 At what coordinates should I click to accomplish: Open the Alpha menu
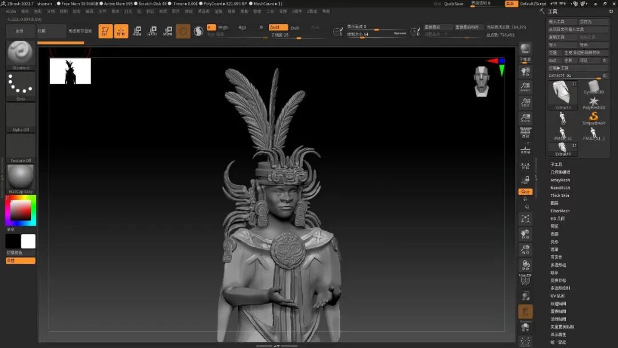11,11
